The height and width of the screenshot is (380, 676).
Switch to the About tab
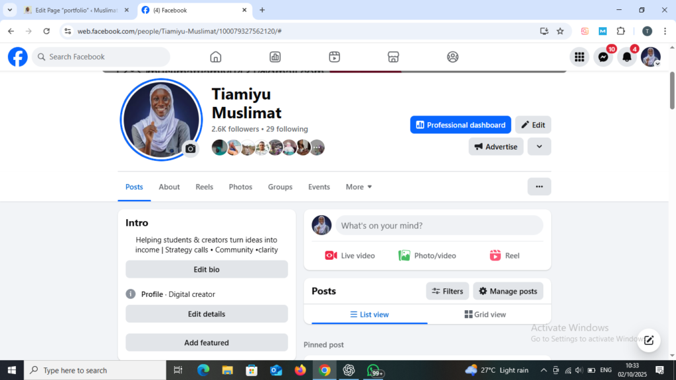[169, 187]
